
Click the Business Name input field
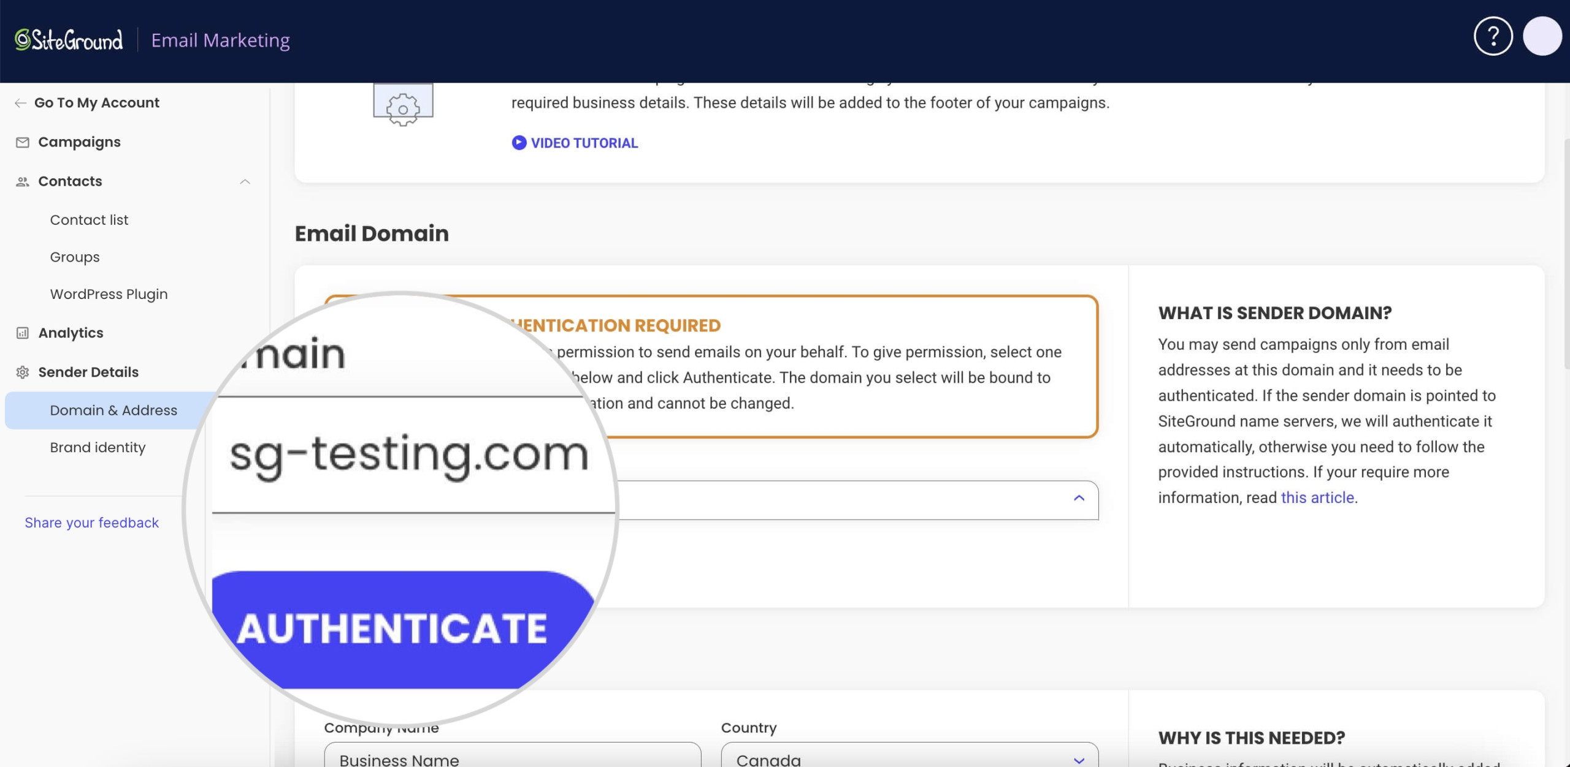[513, 760]
